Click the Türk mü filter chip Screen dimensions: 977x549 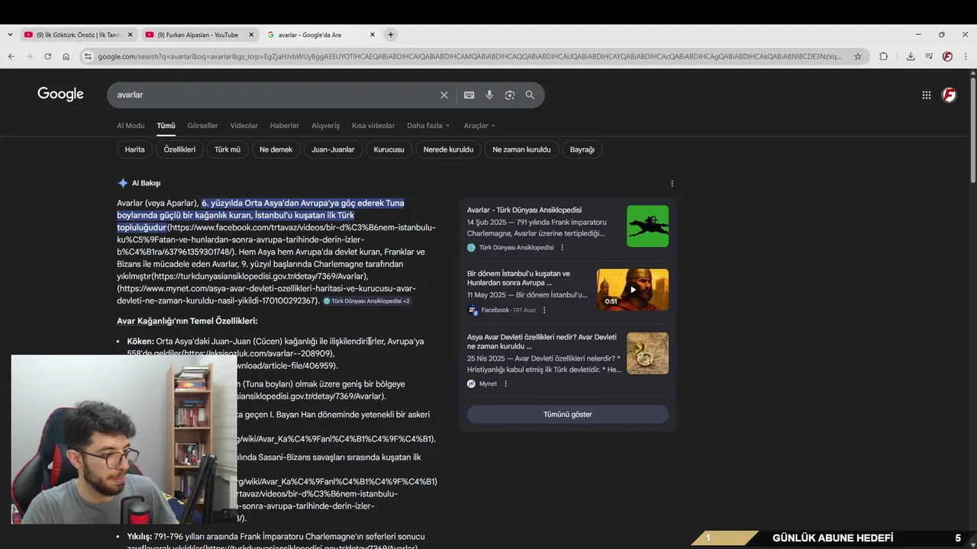[227, 149]
